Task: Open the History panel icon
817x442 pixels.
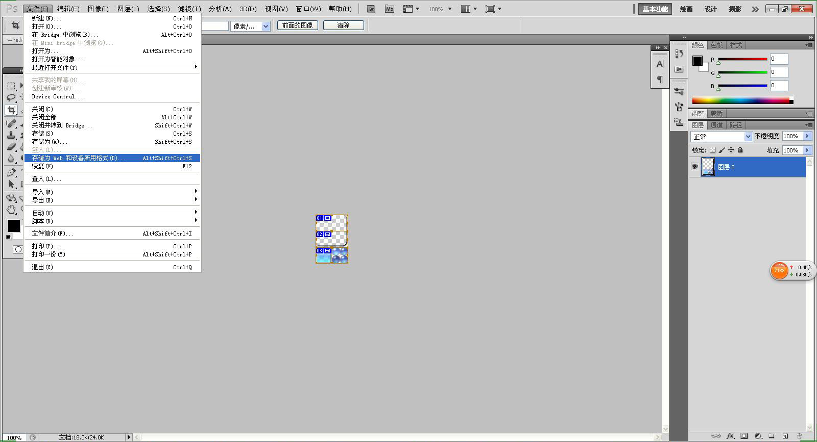Action: [679, 54]
